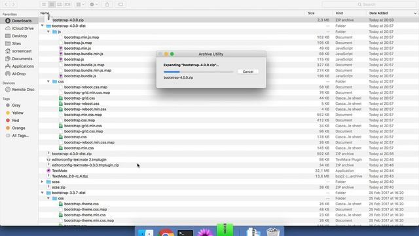Show All Tags in the sidebar

(x=18, y=136)
